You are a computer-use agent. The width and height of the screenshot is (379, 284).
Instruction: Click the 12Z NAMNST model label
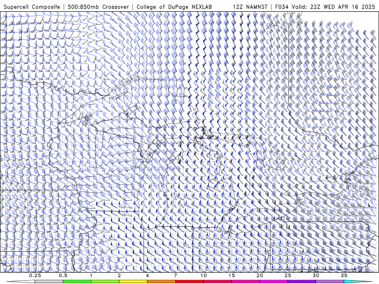point(250,7)
